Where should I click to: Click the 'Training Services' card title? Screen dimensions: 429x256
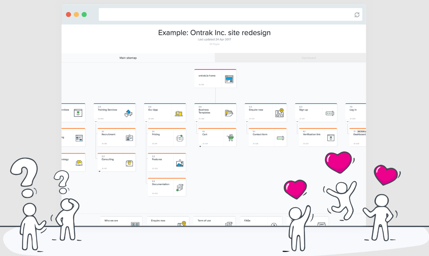[107, 110]
